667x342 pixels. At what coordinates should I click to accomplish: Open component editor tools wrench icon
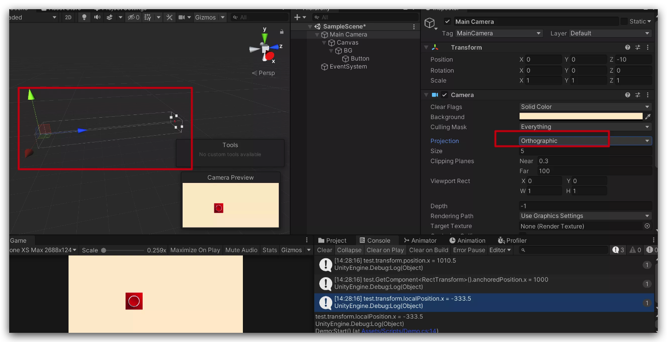[x=169, y=17]
